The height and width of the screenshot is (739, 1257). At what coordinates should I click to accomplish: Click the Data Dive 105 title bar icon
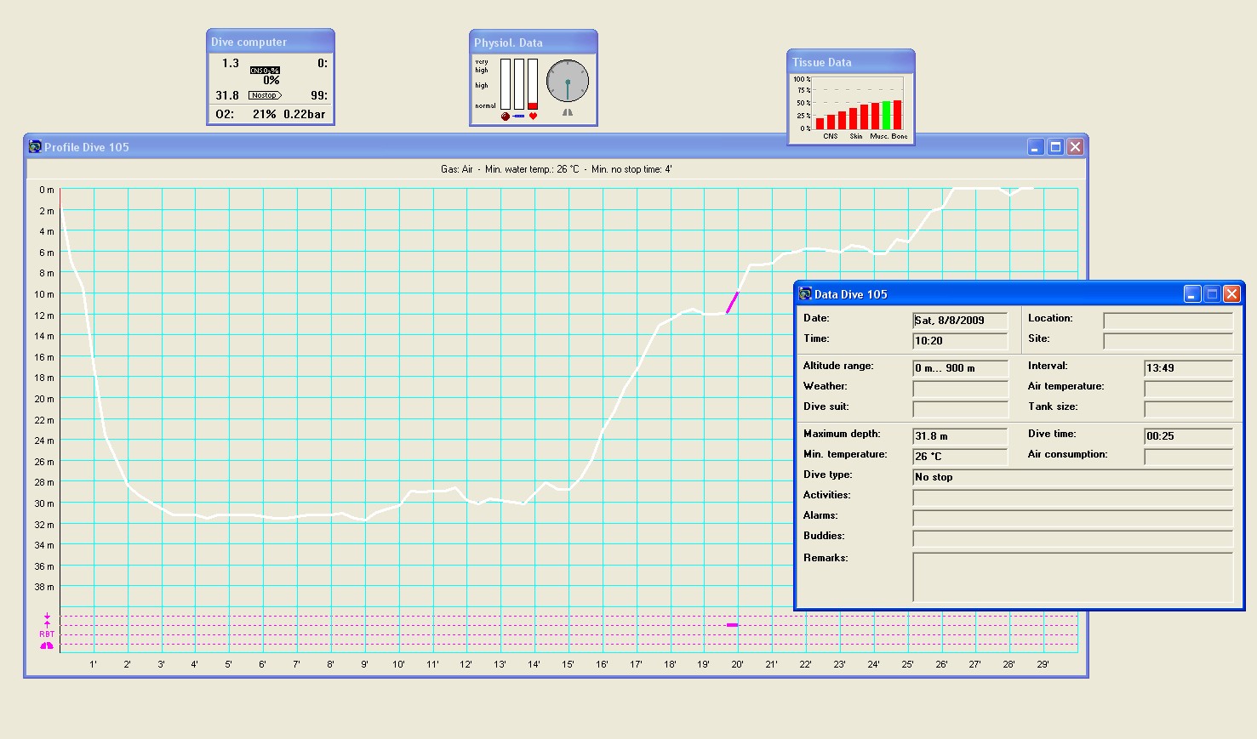[x=805, y=294]
